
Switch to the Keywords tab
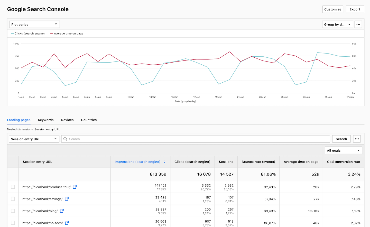pos(46,120)
